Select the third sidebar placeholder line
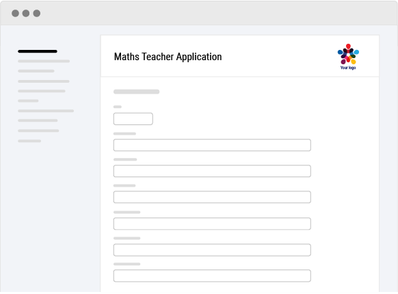The image size is (398, 294). point(36,71)
